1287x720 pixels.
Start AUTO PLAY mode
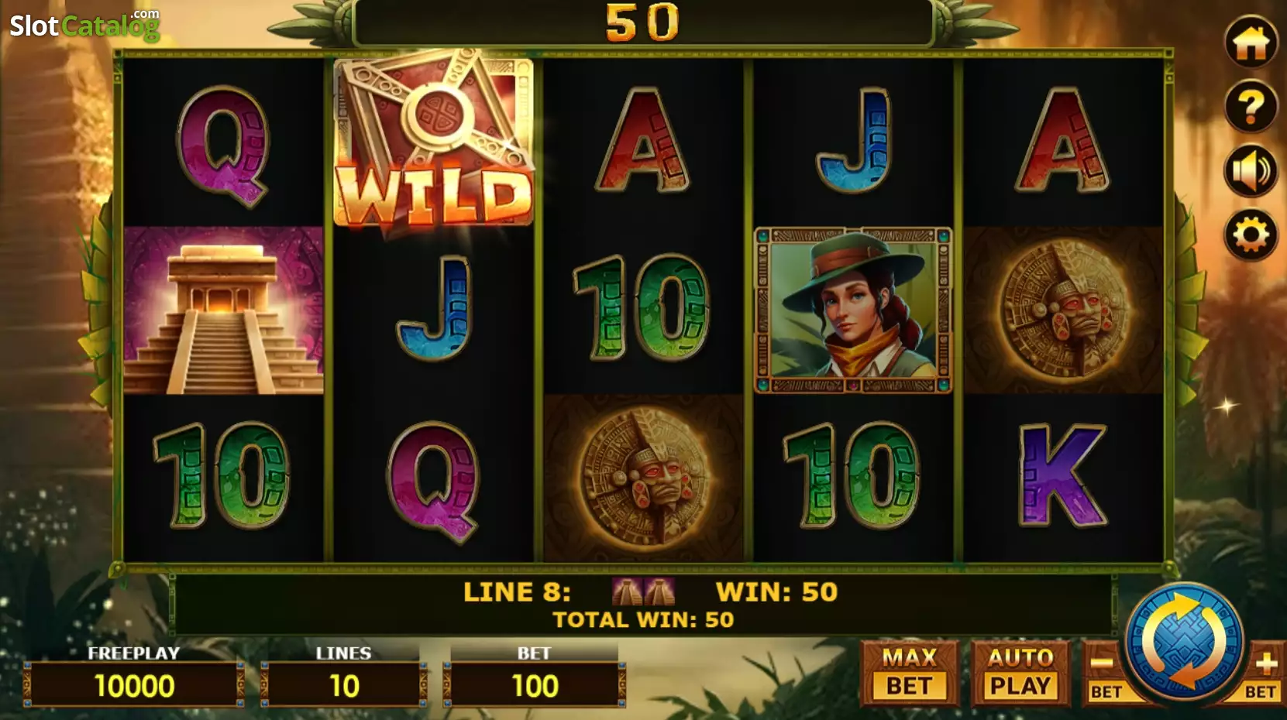pos(1020,673)
